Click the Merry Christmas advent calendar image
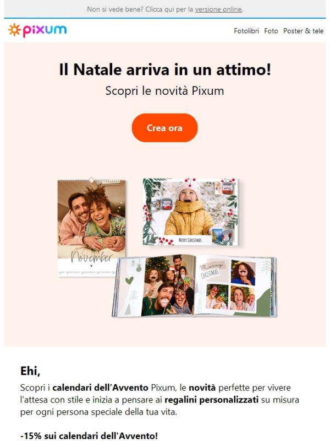The height and width of the screenshot is (441, 330). click(190, 212)
